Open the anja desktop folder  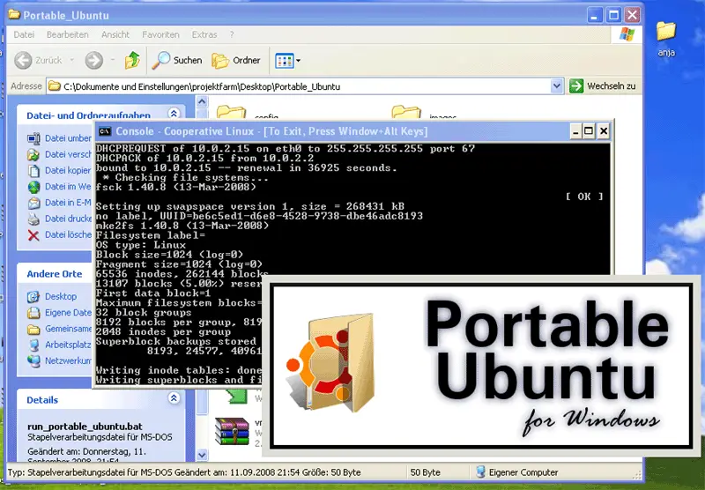666,39
